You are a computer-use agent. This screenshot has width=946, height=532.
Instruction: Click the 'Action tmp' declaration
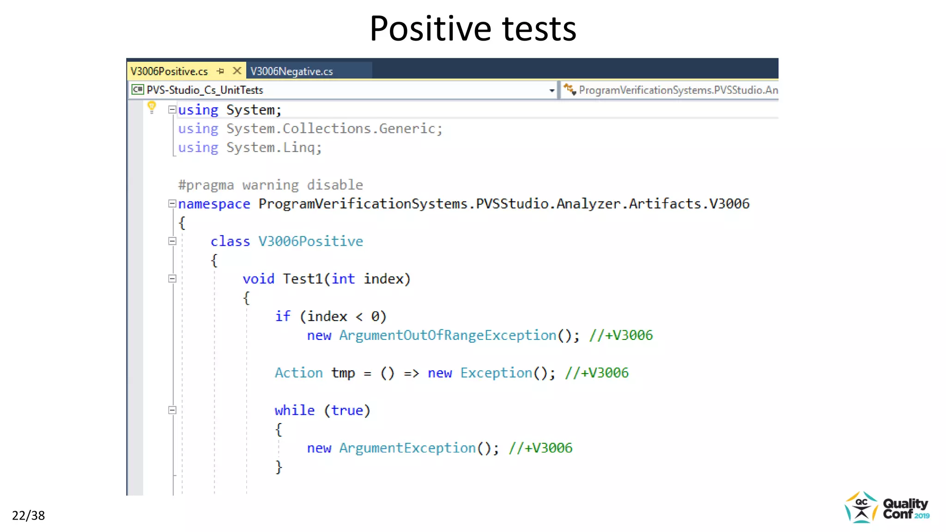(315, 373)
